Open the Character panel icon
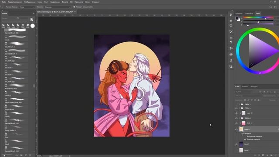This screenshot has height=157, width=279. click(x=231, y=38)
